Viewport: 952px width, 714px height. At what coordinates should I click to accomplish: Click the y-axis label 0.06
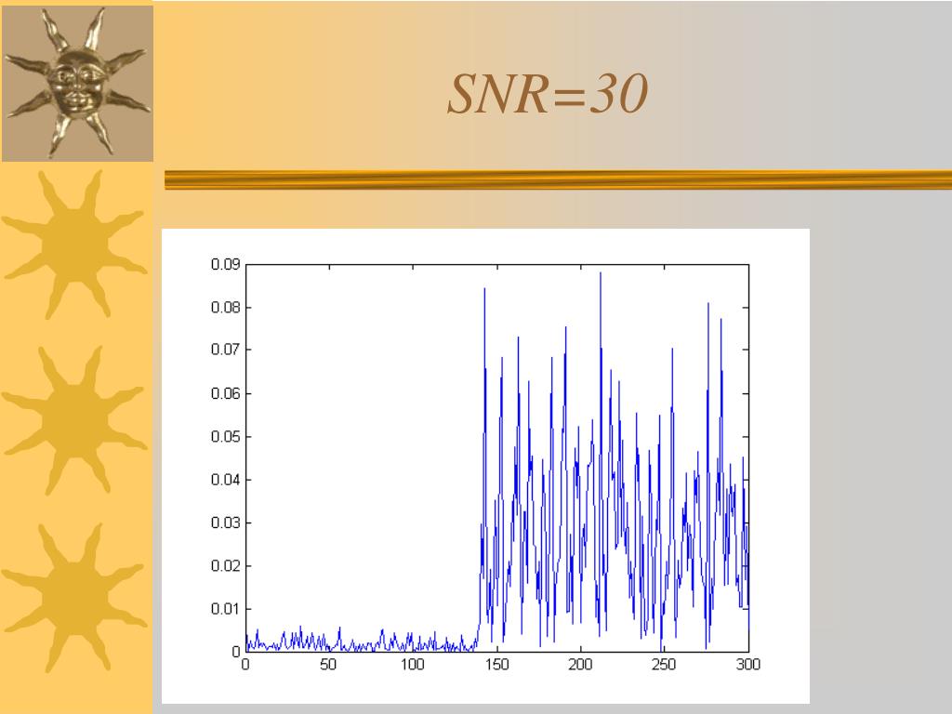pyautogui.click(x=226, y=393)
